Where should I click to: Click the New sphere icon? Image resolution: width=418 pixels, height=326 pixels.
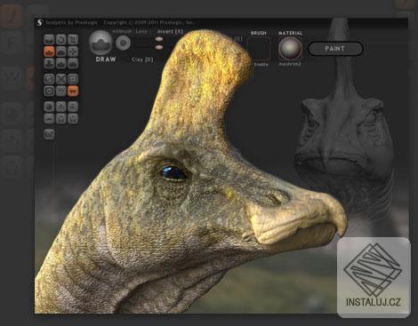coord(49,107)
